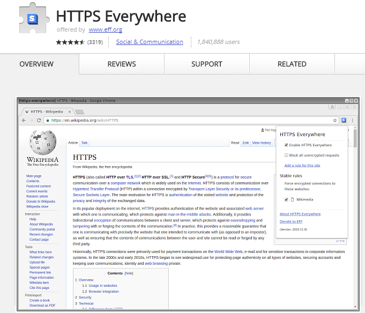Click the 'HTTPS' article heading
The width and height of the screenshot is (365, 313).
pyautogui.click(x=85, y=157)
